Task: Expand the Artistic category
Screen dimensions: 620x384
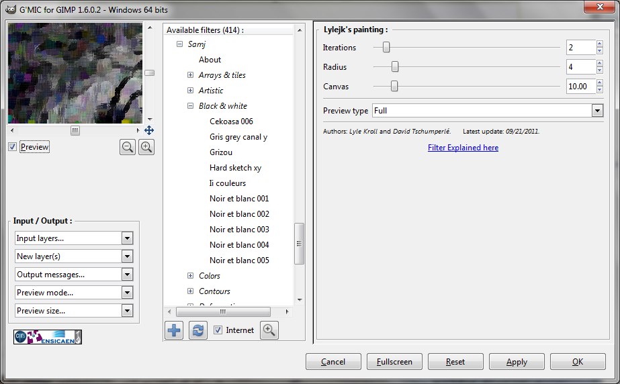Action: (x=190, y=91)
